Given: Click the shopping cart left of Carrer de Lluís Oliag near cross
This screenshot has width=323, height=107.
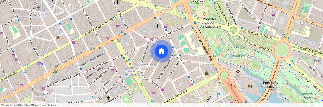Looking at the screenshot, I should coord(151,39).
